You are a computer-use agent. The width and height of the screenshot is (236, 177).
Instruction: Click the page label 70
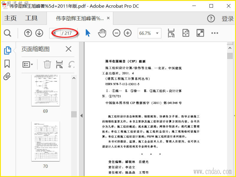(x=45, y=166)
